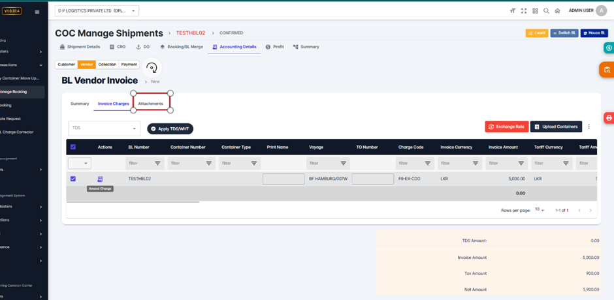The width and height of the screenshot is (614, 300).
Task: Click the red Exchange Rate button
Action: click(506, 127)
